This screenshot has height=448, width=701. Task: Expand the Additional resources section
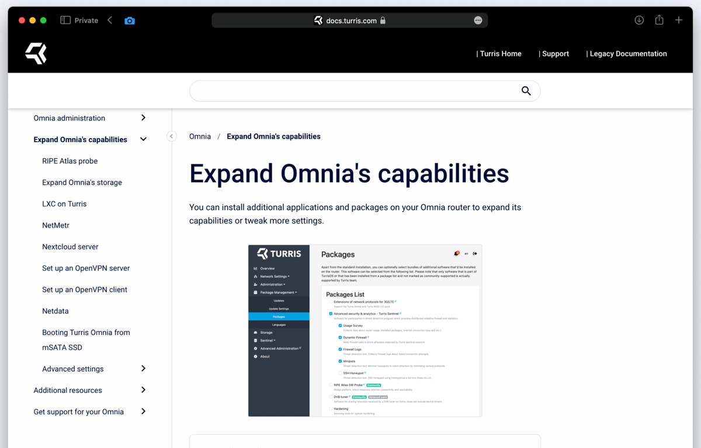click(x=143, y=390)
